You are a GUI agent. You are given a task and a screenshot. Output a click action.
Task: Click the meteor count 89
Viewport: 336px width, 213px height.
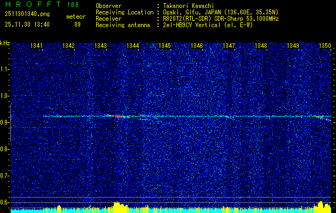click(x=77, y=24)
